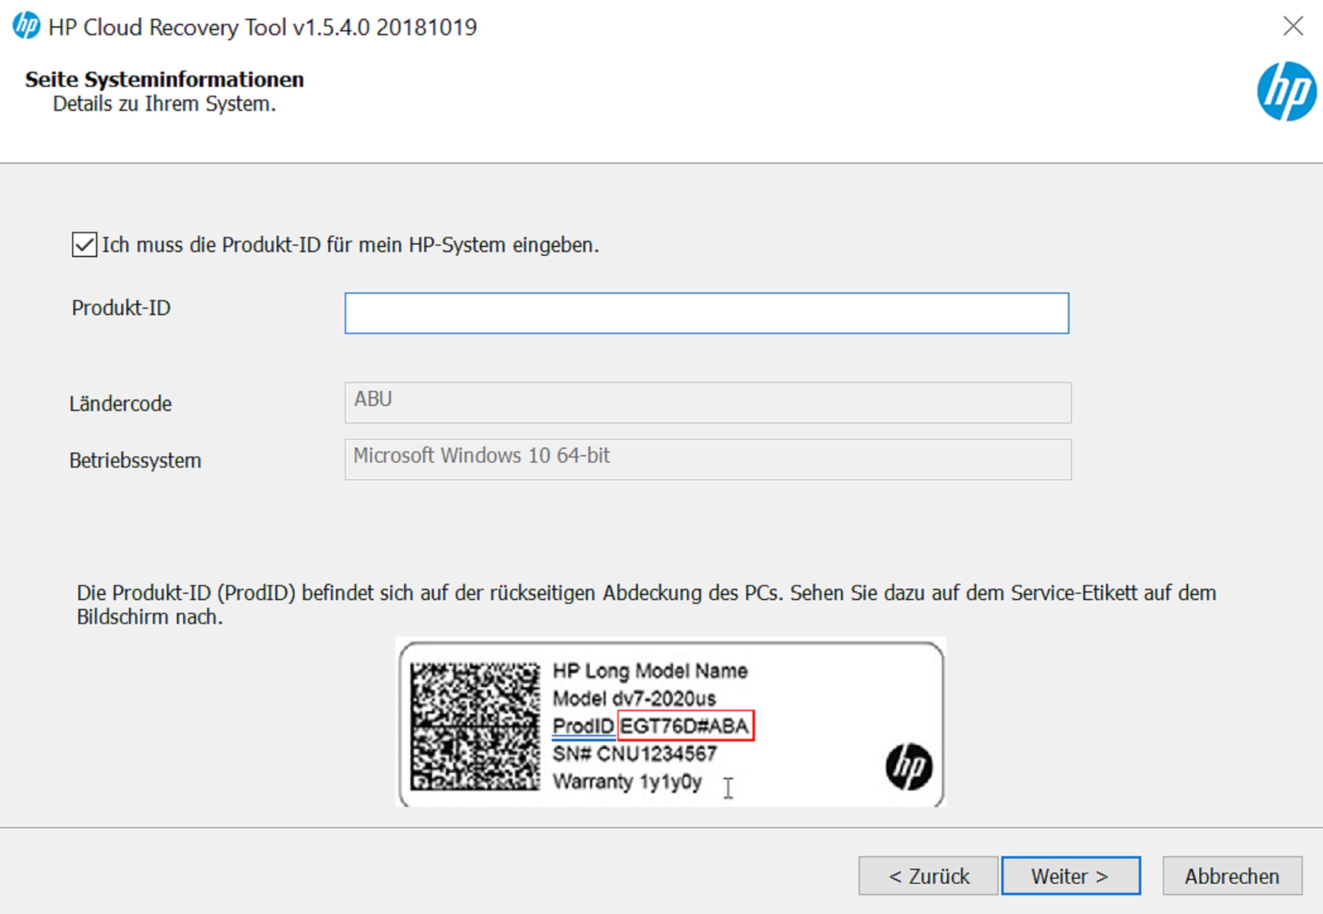
Task: Click the small HP icon in title bar
Action: coord(26,26)
